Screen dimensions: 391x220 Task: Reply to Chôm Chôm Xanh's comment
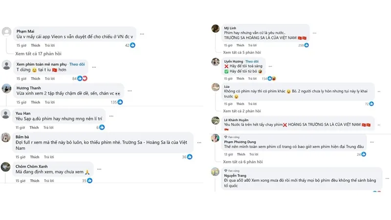click(x=49, y=181)
